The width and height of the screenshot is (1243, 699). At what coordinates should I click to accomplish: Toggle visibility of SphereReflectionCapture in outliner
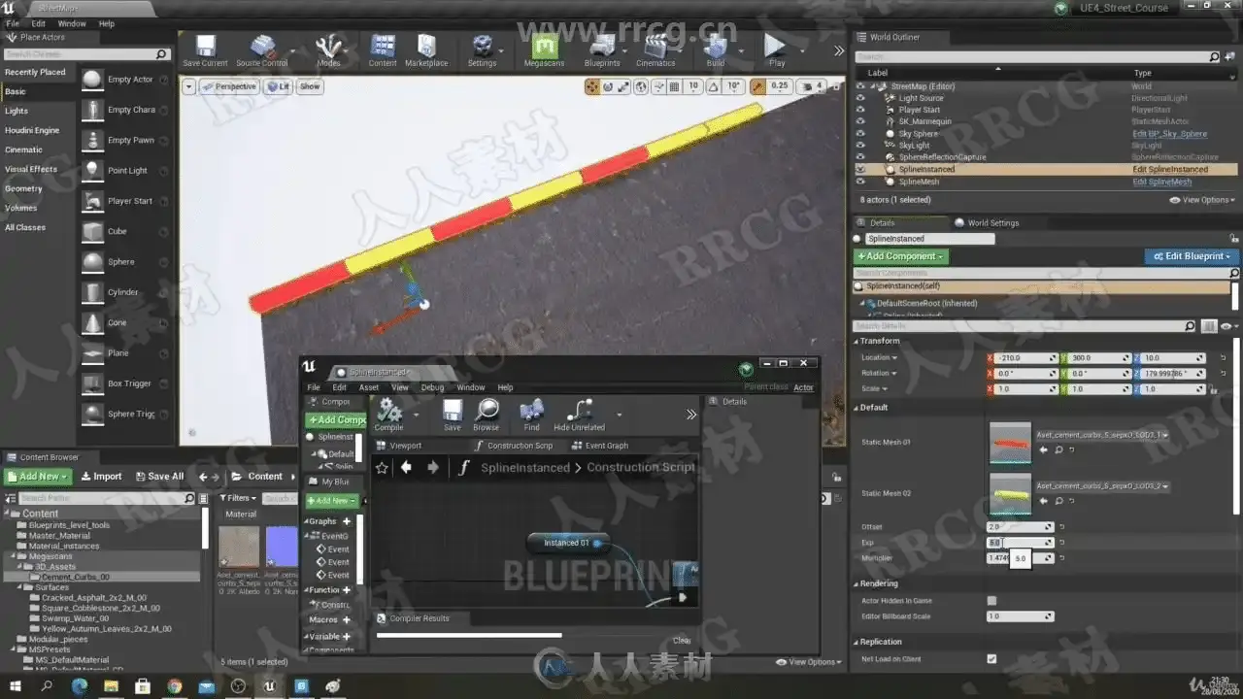860,157
